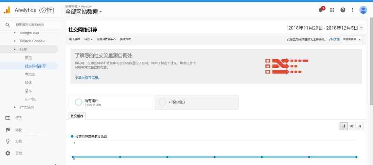Collapse the left sidebar chevron
The width and height of the screenshot is (373, 165).
(x=55, y=164)
